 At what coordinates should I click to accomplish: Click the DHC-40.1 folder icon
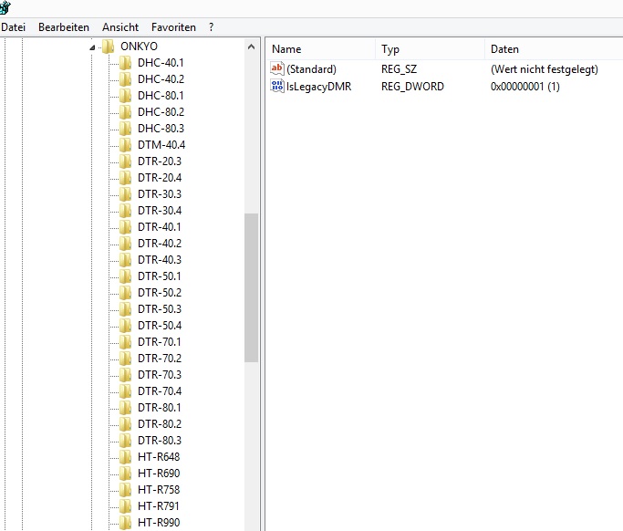(x=125, y=62)
